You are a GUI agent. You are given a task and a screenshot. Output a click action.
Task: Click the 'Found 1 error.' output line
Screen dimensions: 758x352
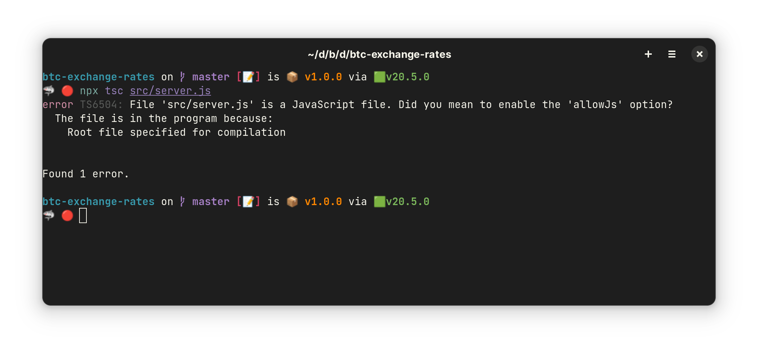point(85,174)
